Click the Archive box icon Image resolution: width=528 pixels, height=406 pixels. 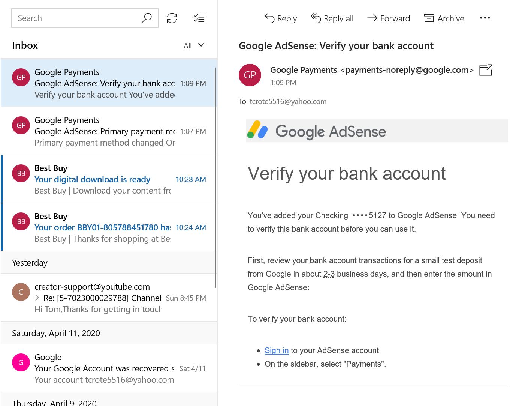pos(429,18)
